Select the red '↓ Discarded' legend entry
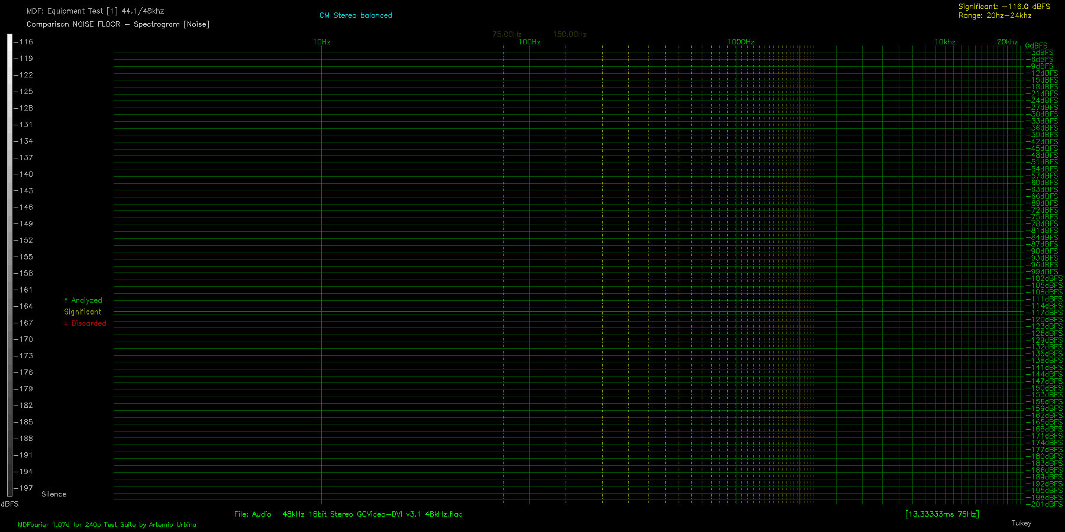1065x532 pixels. (85, 323)
